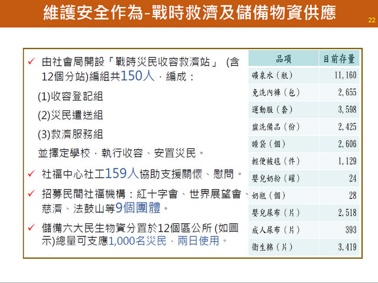Viewport: 378px width, 283px height.
Task: Click the value 2,655
Action: coord(347,93)
